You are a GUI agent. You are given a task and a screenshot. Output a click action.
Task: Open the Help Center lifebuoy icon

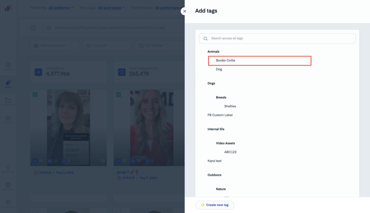[x=8, y=186]
